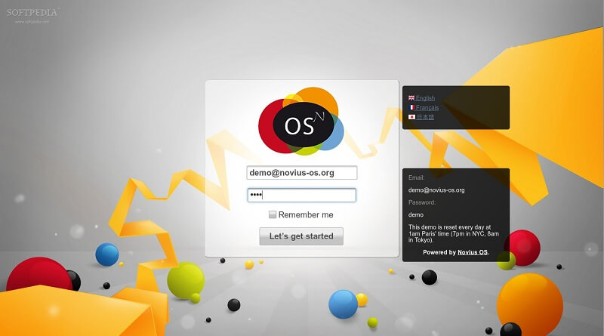This screenshot has width=604, height=336.
Task: Click the Japanese flag icon
Action: [x=411, y=117]
